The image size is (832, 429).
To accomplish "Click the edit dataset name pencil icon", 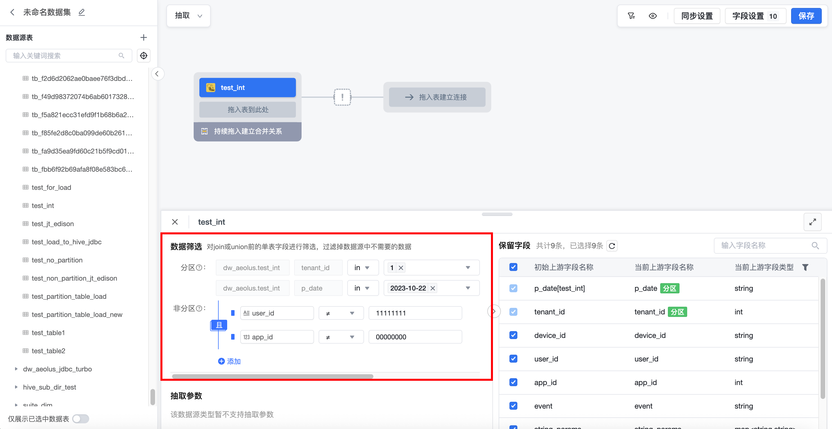I will (82, 12).
